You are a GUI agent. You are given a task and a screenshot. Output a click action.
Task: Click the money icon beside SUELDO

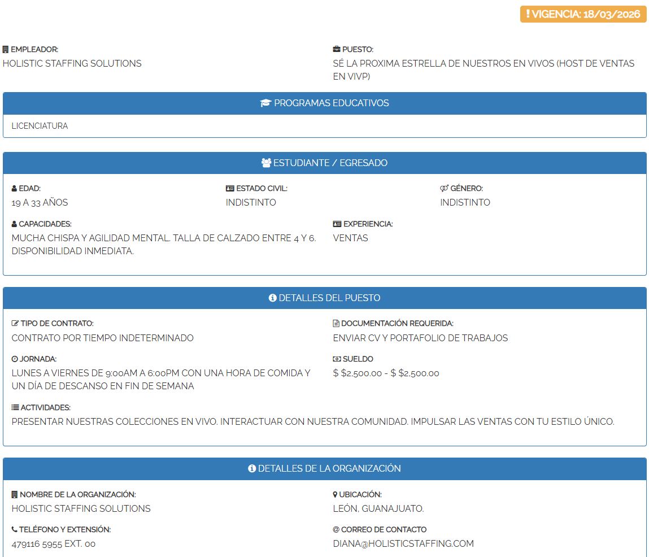pyautogui.click(x=337, y=359)
